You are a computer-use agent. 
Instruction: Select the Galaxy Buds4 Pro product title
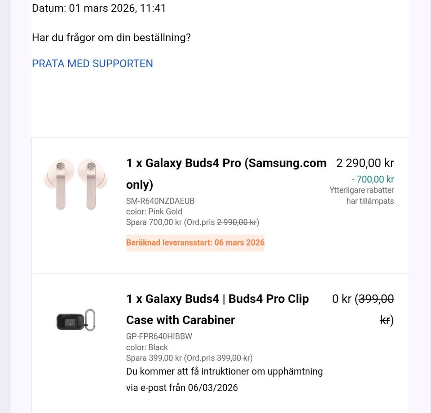point(226,163)
